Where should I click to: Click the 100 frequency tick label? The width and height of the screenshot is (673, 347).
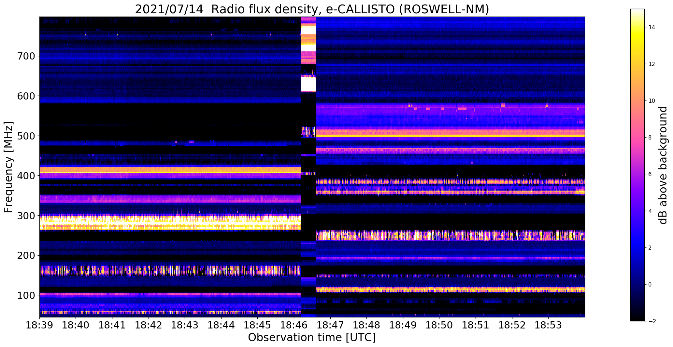point(26,295)
